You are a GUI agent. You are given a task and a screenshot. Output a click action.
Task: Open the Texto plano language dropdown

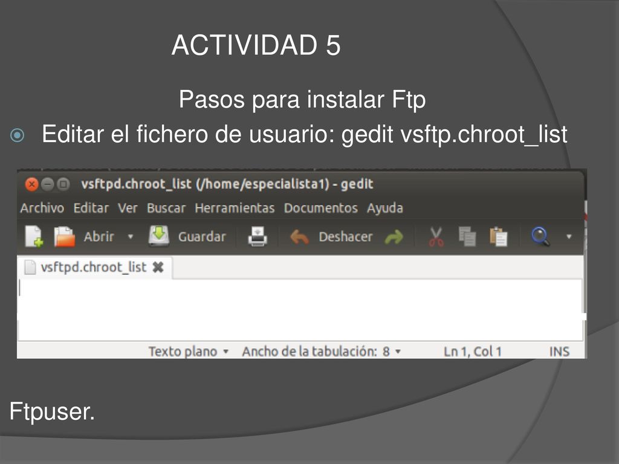[189, 351]
